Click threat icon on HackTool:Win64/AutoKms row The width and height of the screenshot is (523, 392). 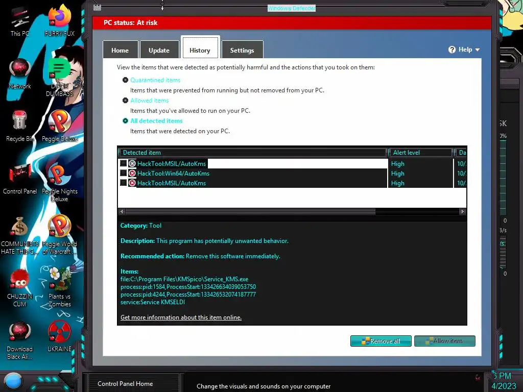(132, 174)
